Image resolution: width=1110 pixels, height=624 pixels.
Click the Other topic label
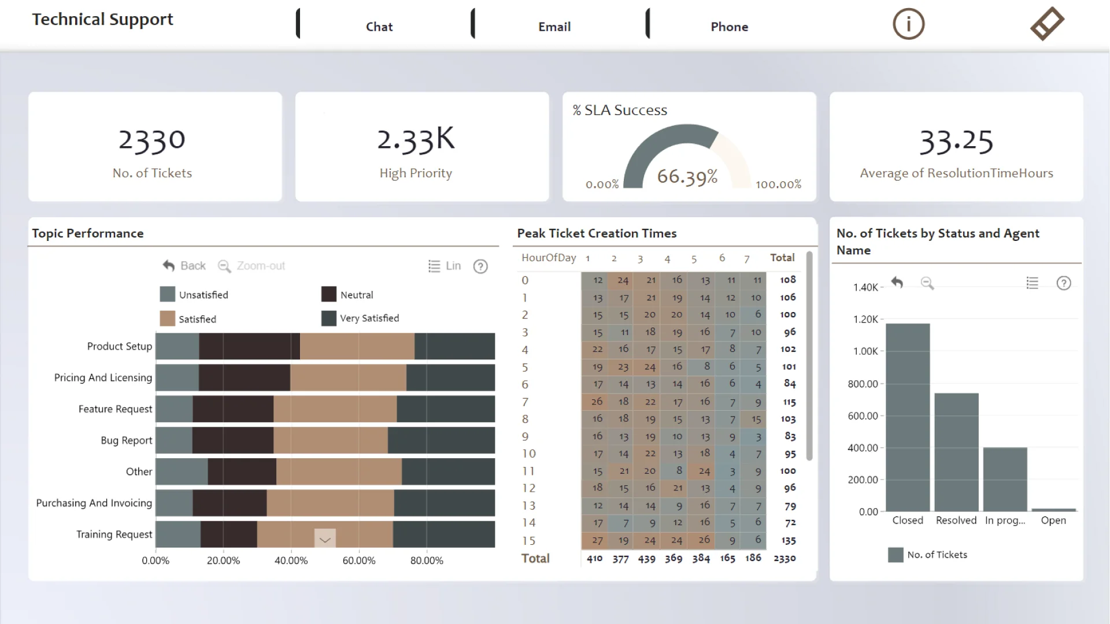coord(139,471)
